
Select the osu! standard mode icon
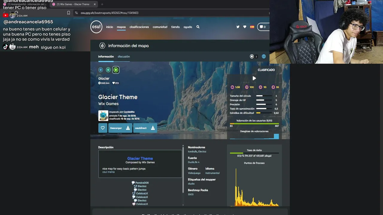coord(252,56)
